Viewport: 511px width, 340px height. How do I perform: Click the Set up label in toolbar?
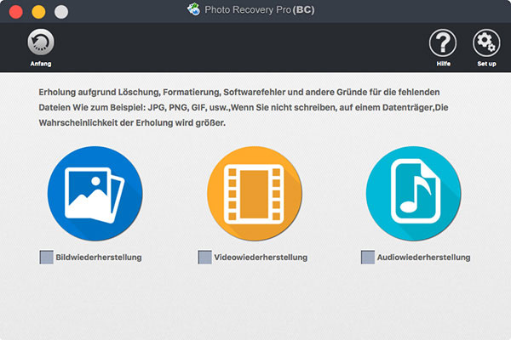click(x=486, y=64)
